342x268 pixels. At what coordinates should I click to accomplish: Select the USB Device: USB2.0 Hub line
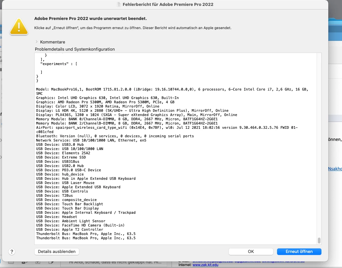(x=60, y=166)
